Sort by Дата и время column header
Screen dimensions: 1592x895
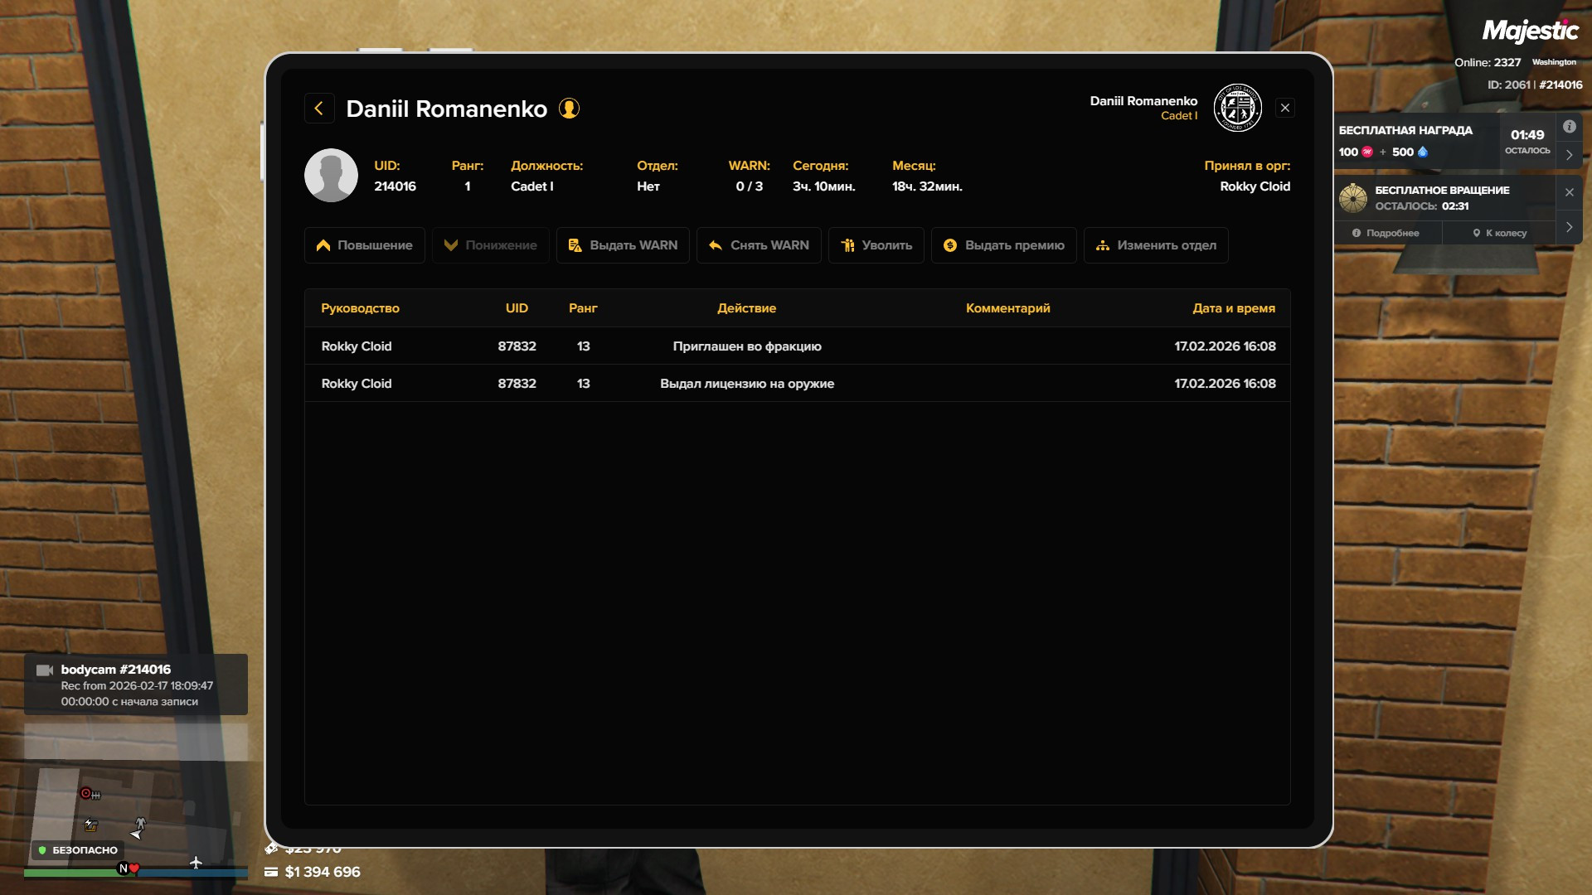[x=1233, y=308]
